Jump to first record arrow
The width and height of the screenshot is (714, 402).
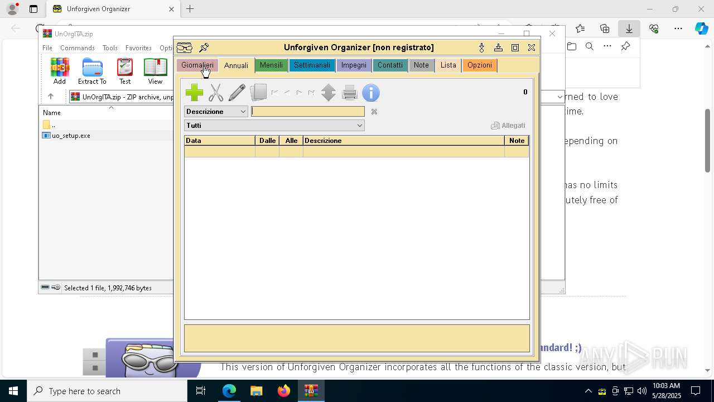274,93
